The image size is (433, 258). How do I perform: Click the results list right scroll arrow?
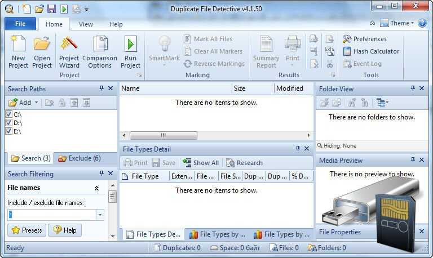[x=308, y=136]
